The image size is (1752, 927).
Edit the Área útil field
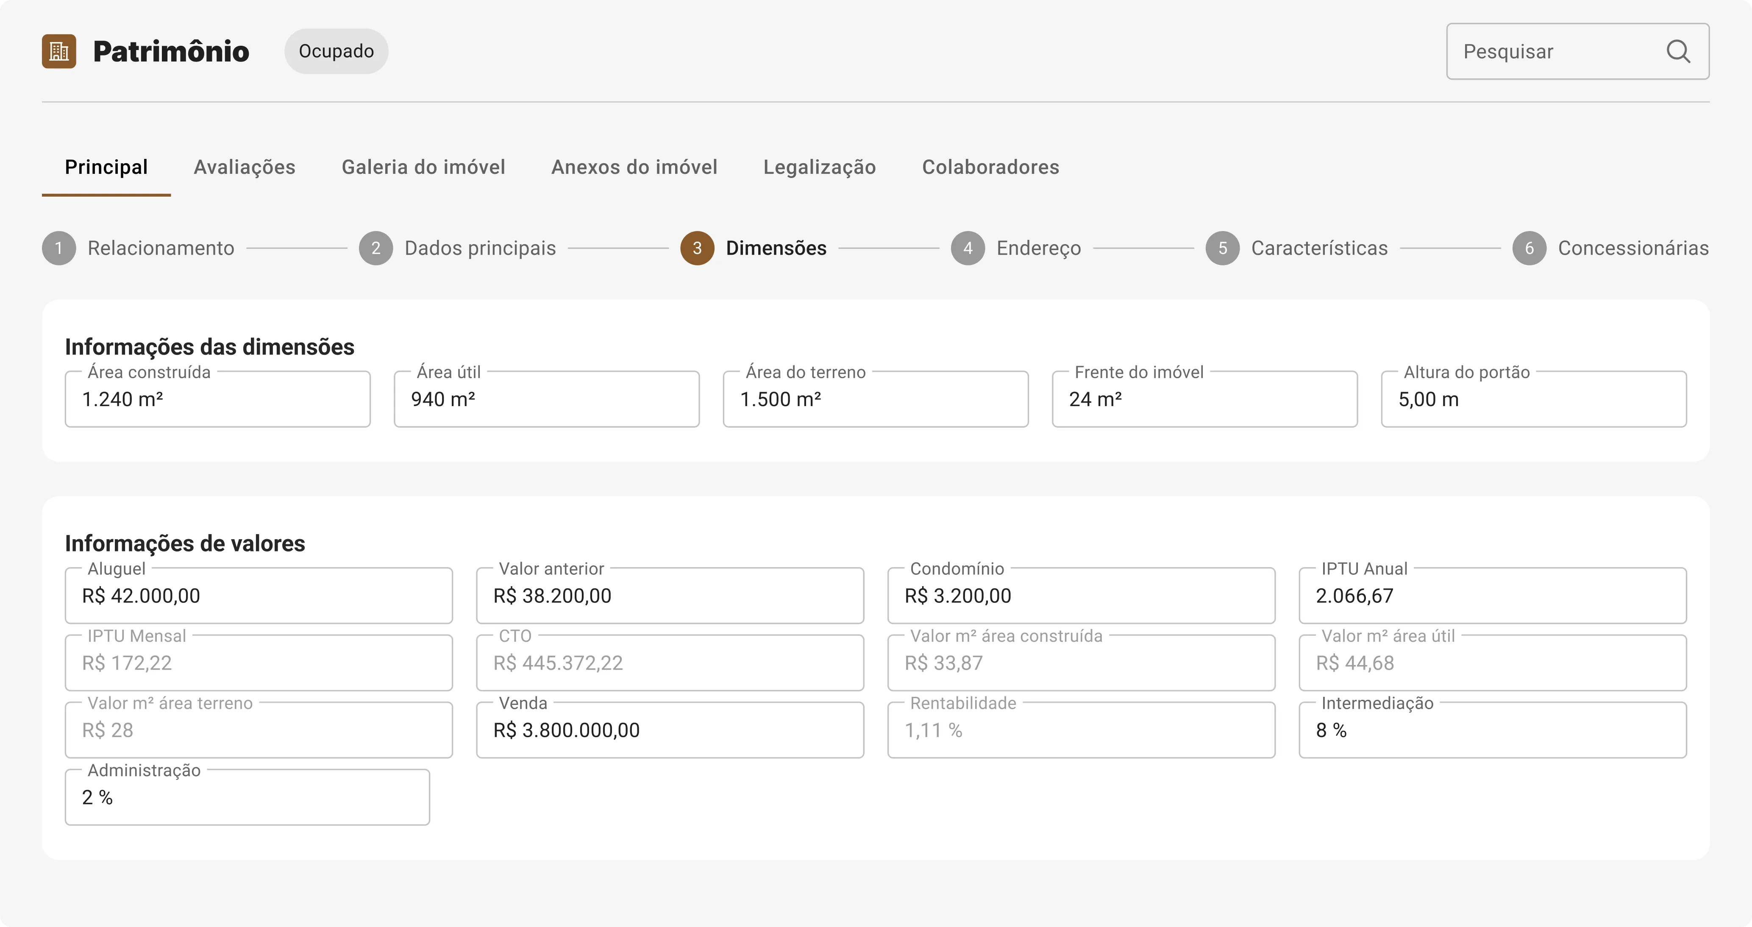coord(547,399)
